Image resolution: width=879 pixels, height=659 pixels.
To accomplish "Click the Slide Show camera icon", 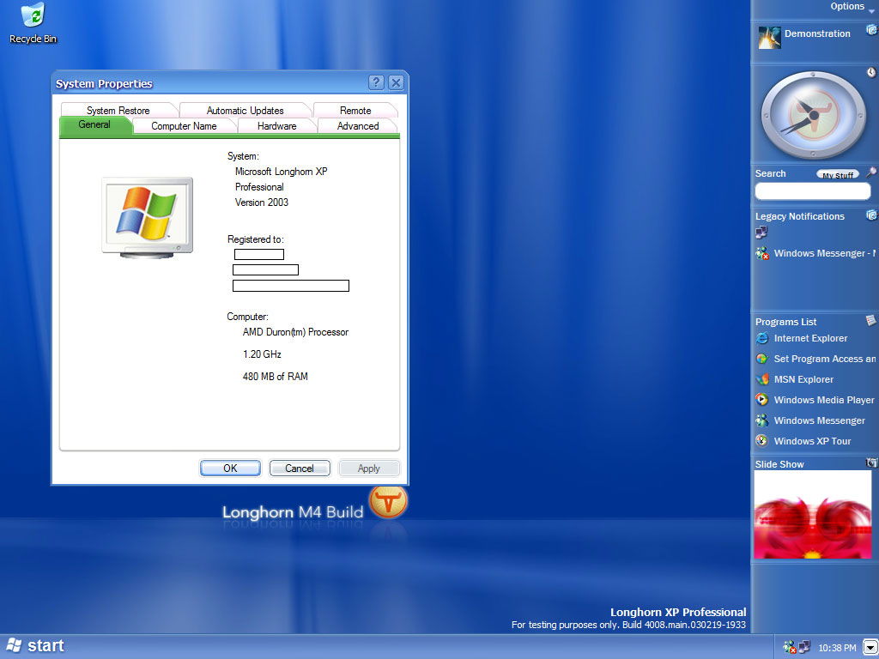I will click(871, 463).
